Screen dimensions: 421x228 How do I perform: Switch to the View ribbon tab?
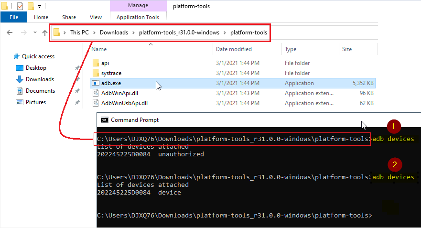pos(96,17)
